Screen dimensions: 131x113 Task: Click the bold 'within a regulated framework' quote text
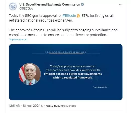[73, 78]
